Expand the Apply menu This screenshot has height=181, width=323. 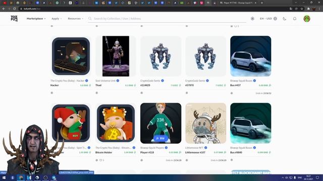[57, 19]
